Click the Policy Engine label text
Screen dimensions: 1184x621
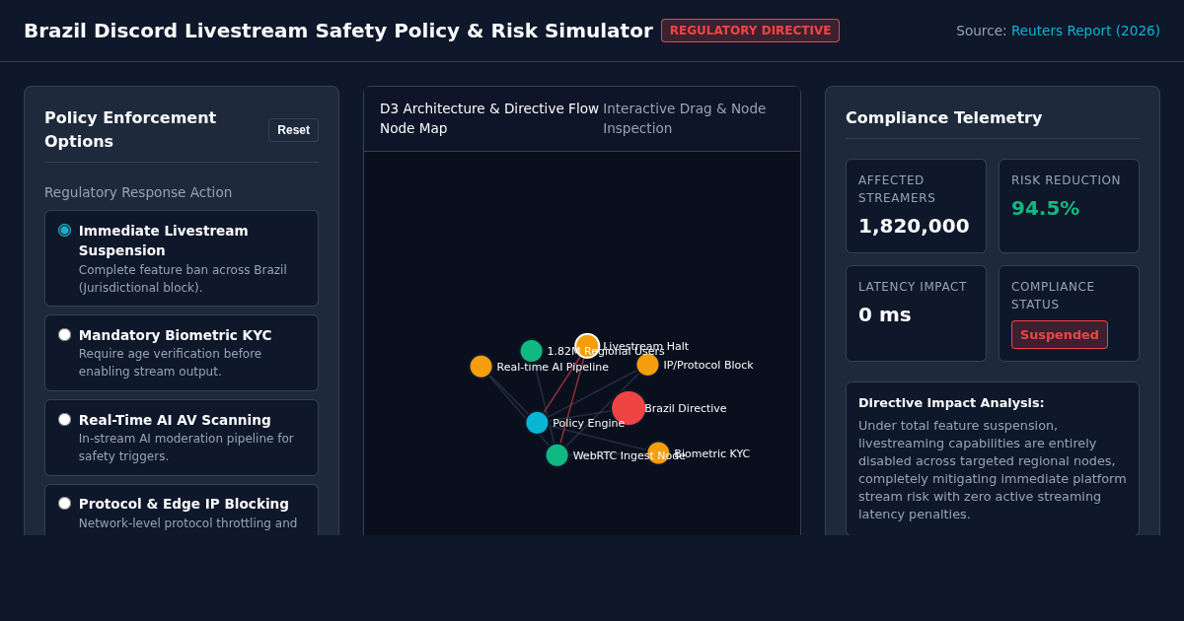[589, 423]
